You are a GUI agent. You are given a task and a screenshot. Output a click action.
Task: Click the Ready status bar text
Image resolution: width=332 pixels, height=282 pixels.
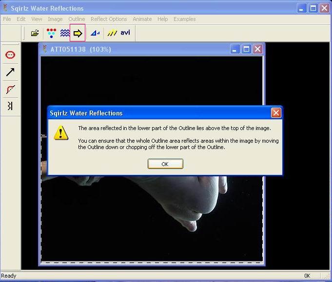pos(9,276)
